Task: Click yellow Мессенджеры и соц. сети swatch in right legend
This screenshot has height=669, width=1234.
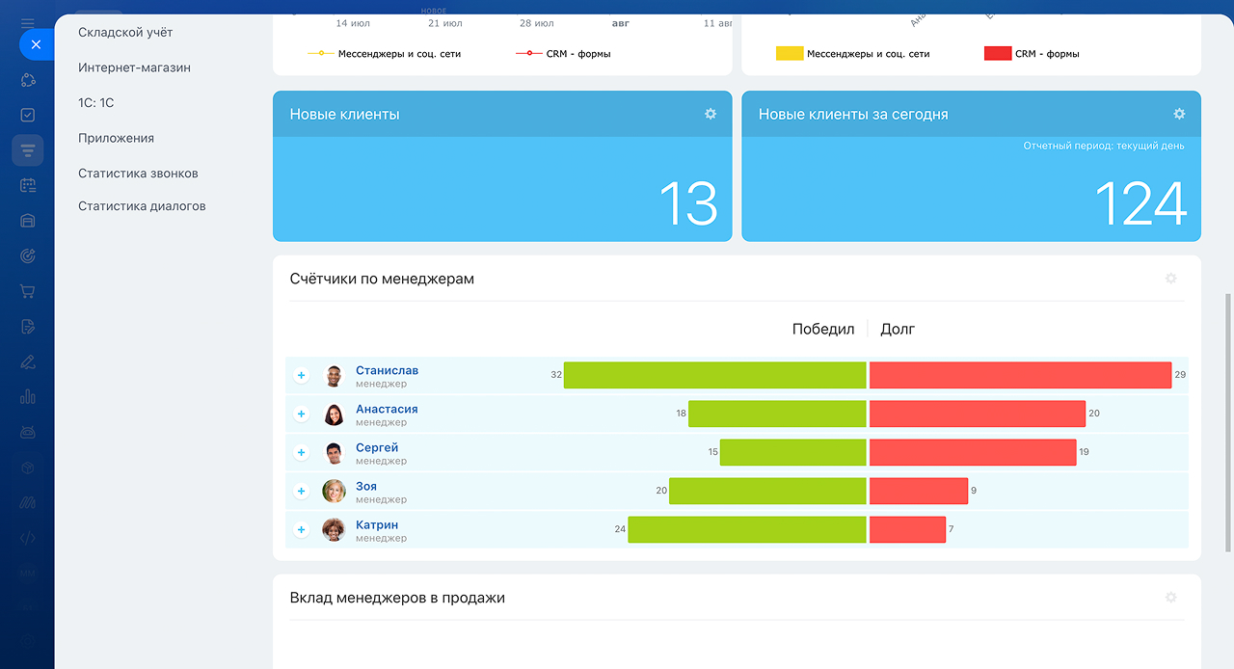Action: 790,54
